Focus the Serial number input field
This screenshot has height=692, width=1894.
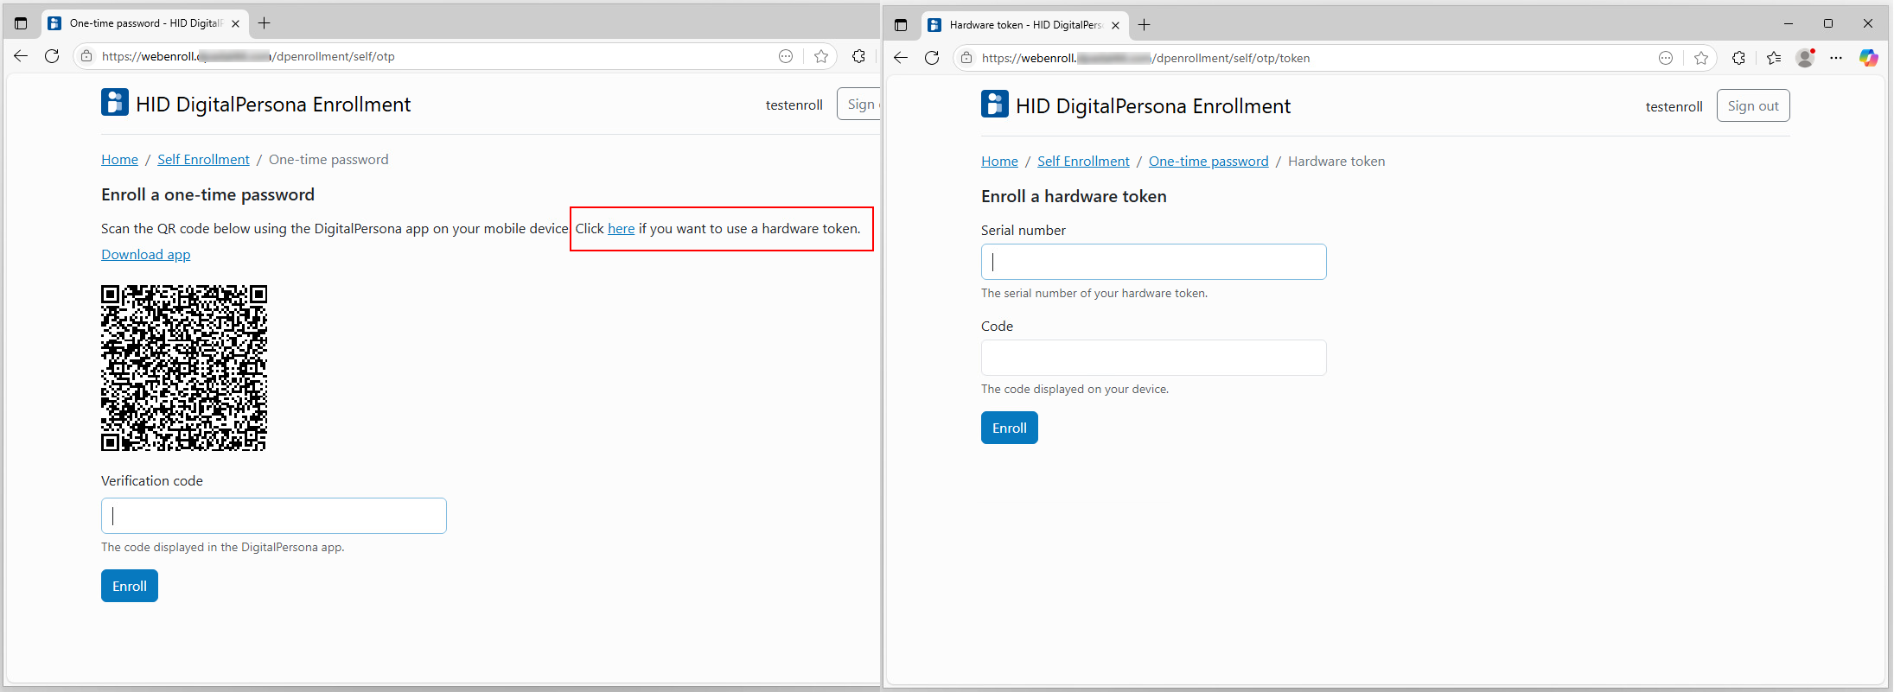[x=1153, y=262]
